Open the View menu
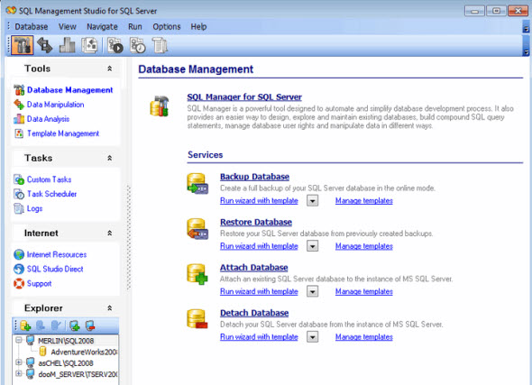The width and height of the screenshot is (532, 385). pos(68,27)
